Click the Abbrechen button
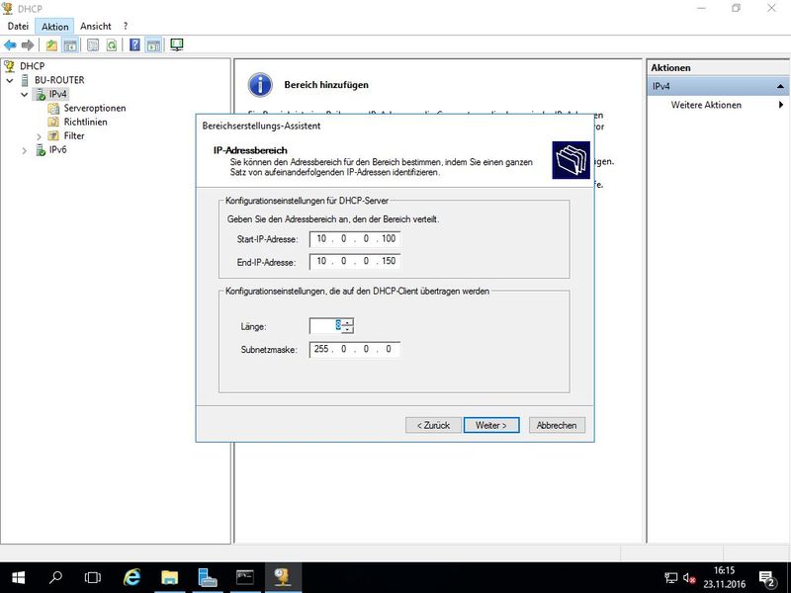Screen dimensions: 791x593 [558, 425]
